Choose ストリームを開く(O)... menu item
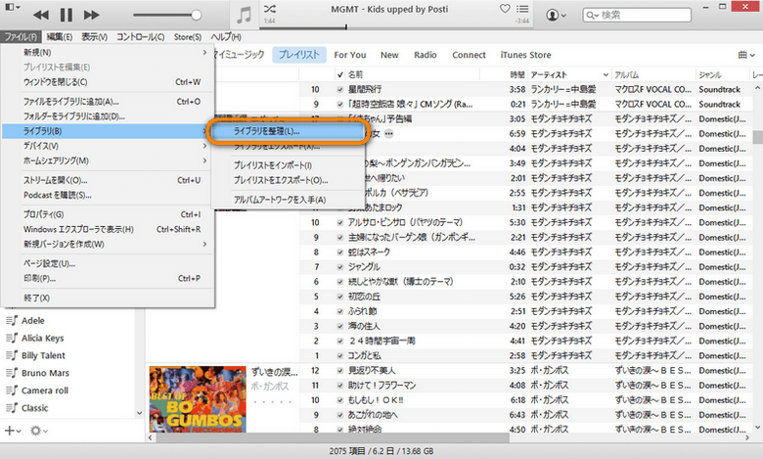Screen dimensions: 763x459 coord(108,180)
